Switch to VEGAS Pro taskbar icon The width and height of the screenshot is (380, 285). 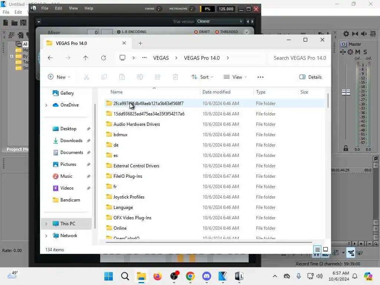pyautogui.click(x=223, y=276)
